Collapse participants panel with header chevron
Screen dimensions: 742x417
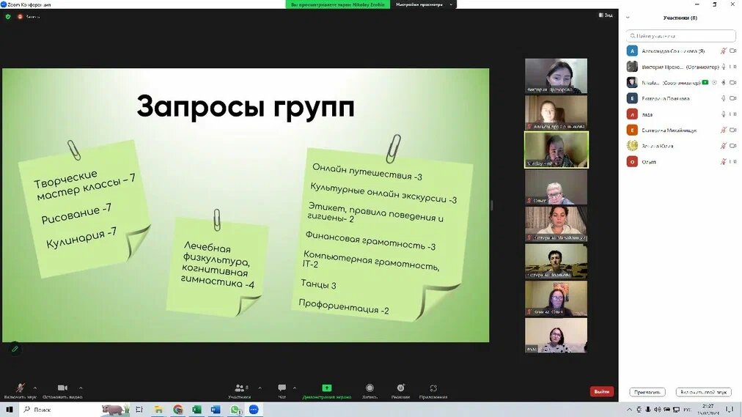click(628, 18)
